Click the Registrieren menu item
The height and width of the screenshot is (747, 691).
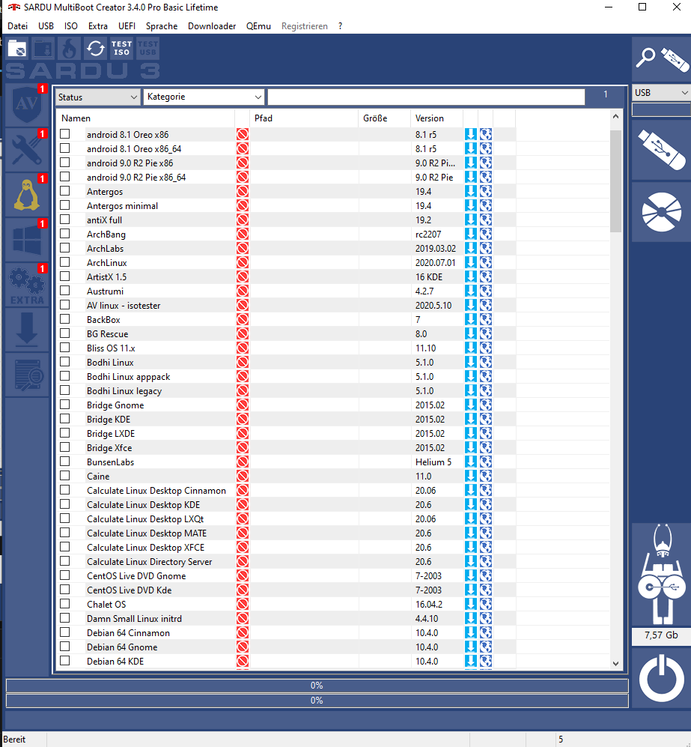coord(305,26)
